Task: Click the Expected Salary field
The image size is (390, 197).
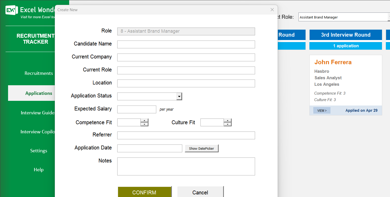Action: click(x=136, y=109)
